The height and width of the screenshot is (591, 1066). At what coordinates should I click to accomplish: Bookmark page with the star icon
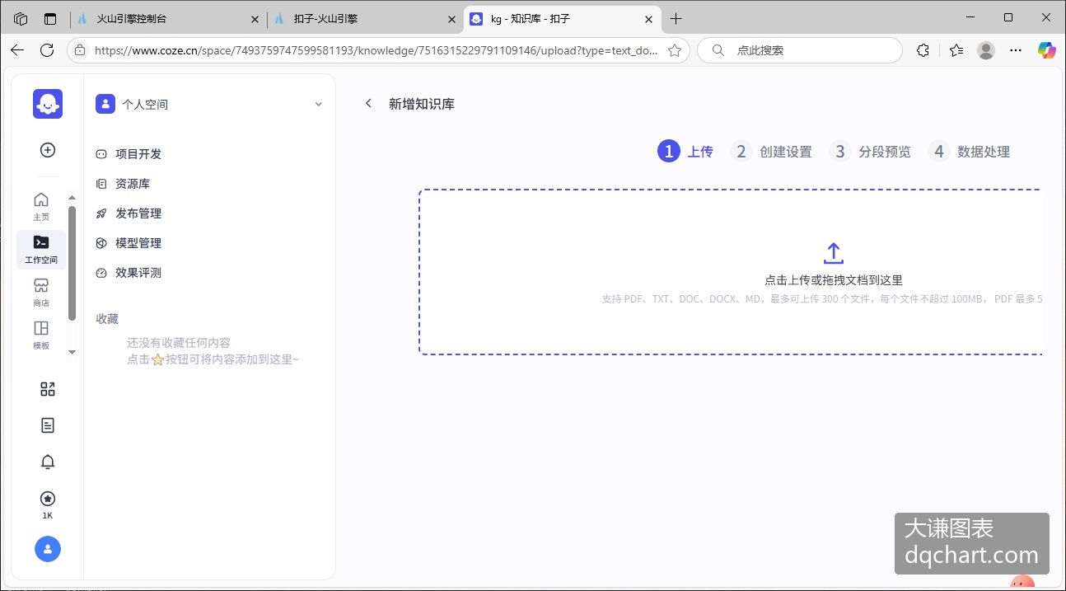pos(674,50)
